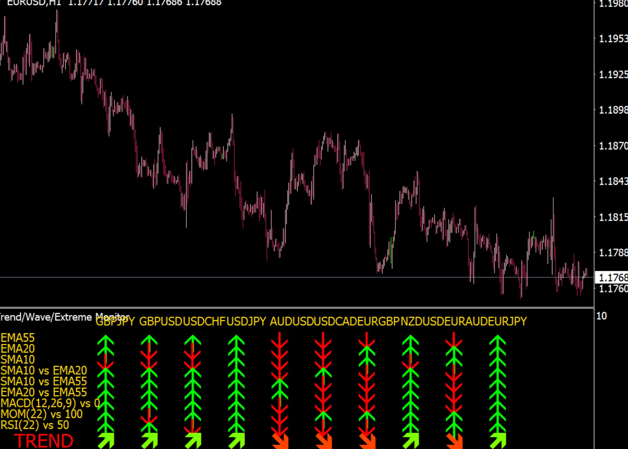Click the 1.1925 price axis label

[x=613, y=74]
